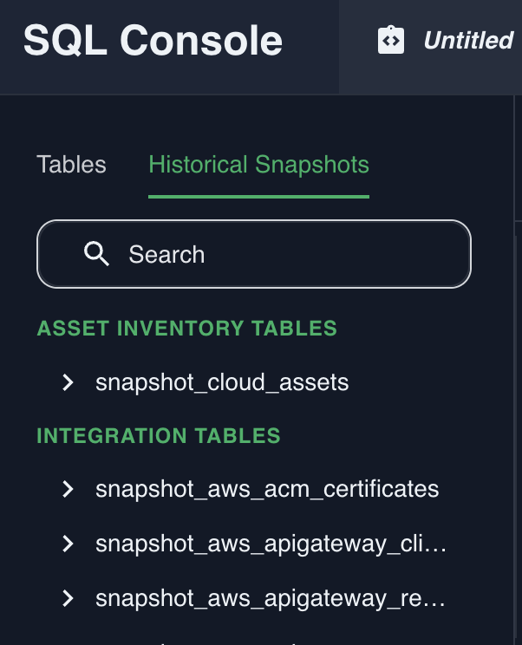Focus the Search input field
Viewport: 522px width, 645px height.
[277, 254]
